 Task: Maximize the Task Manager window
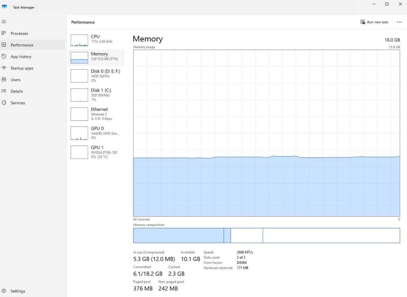pos(387,4)
